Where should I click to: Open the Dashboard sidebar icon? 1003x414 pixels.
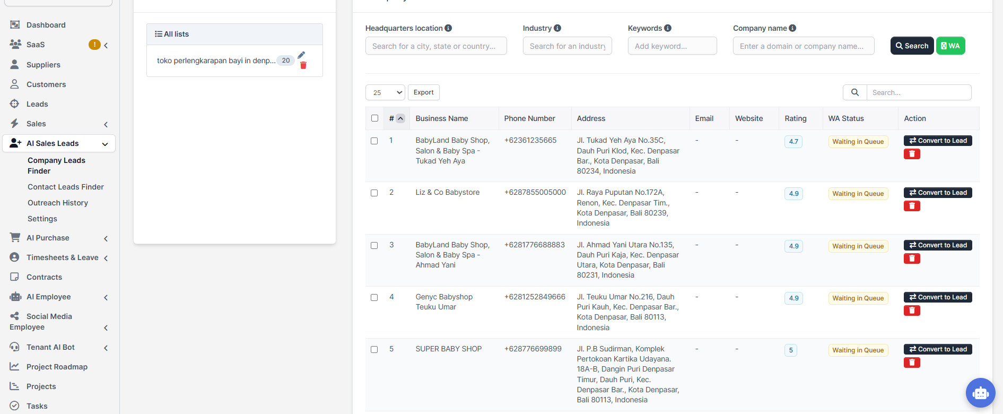click(15, 25)
